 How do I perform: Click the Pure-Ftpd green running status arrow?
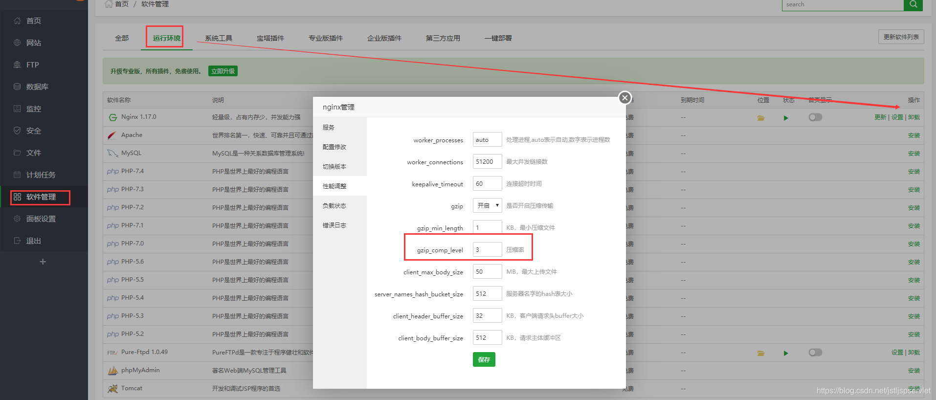pyautogui.click(x=786, y=353)
